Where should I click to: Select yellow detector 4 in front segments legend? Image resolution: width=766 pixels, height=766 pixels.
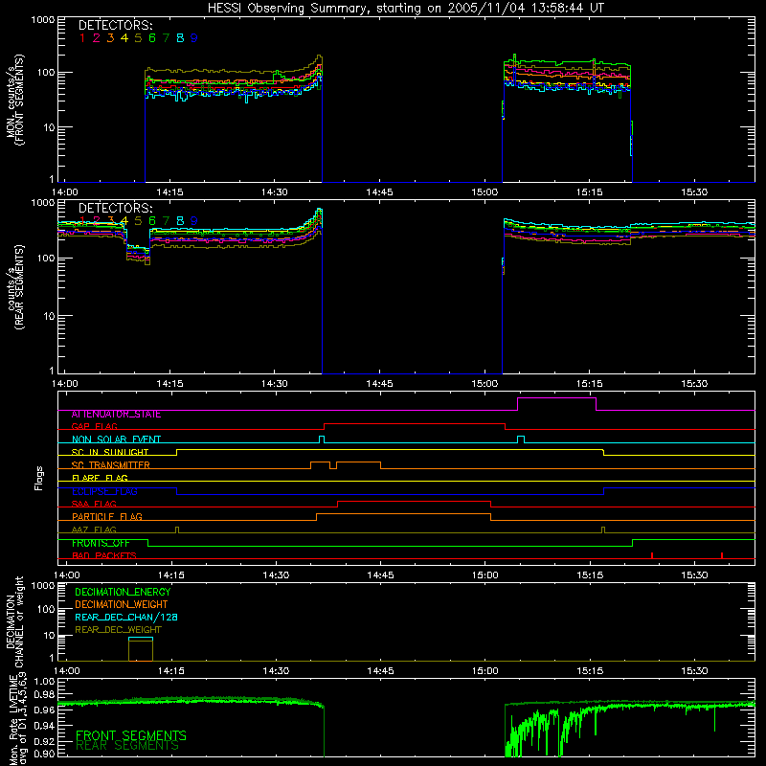tap(124, 38)
